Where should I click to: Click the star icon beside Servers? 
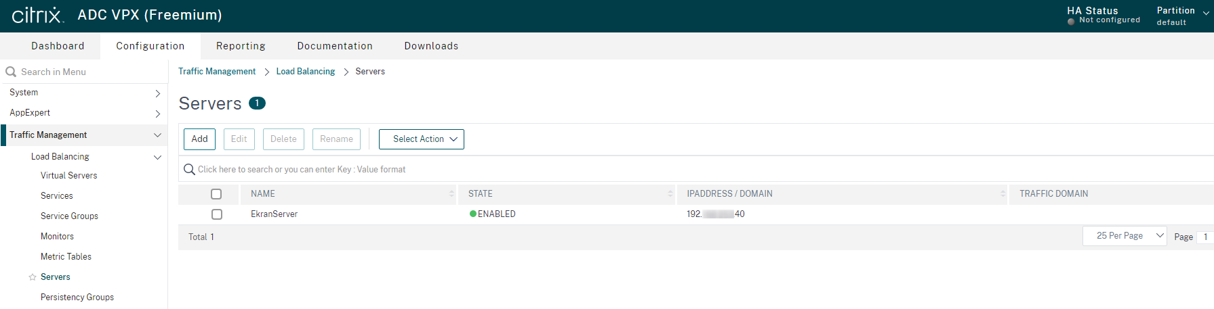pyautogui.click(x=32, y=277)
